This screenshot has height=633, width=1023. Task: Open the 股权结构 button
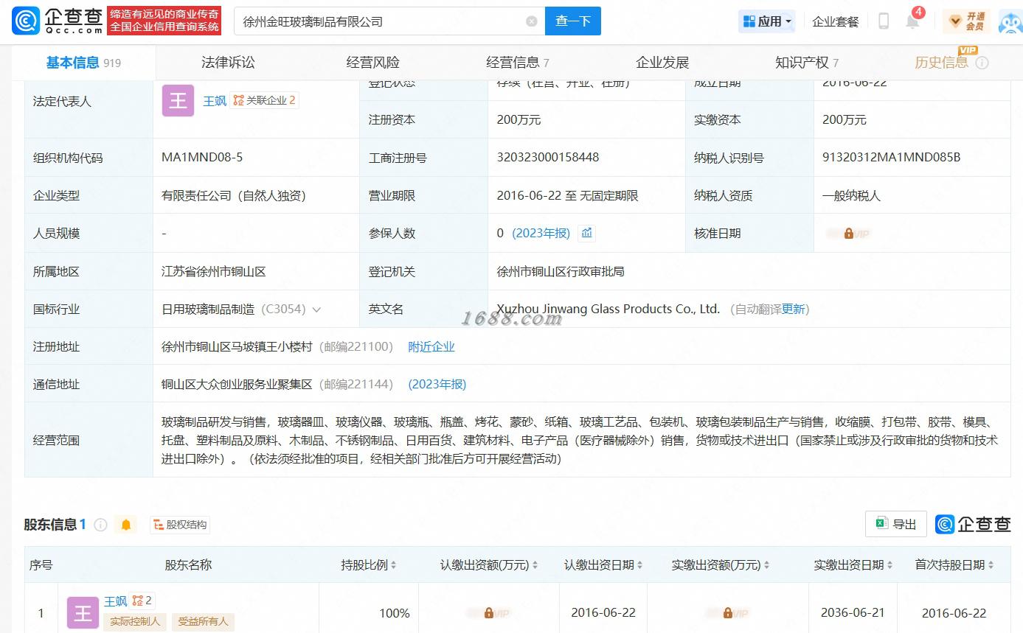coord(180,525)
